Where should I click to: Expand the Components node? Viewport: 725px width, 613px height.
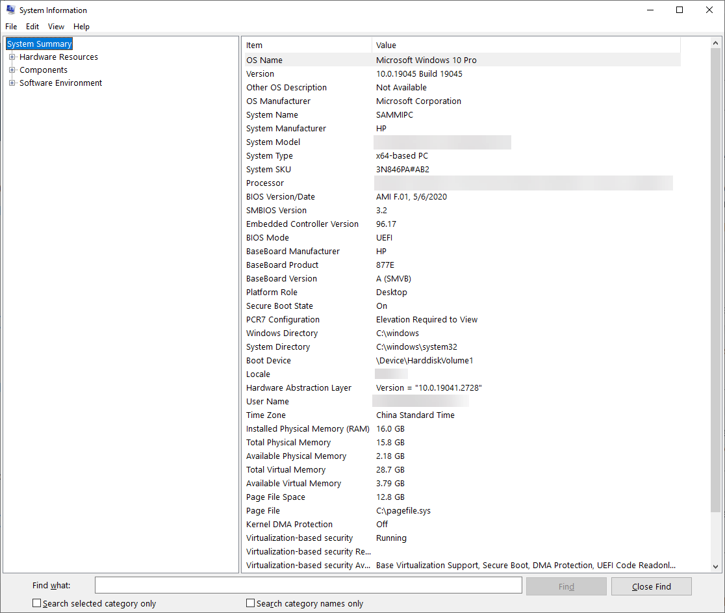[x=12, y=70]
